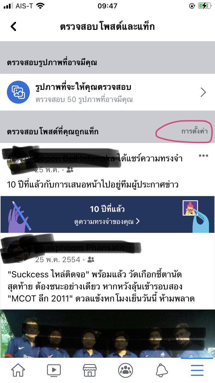215x383 pixels.
Task: Tap the friends audience icon beside 25 พ.ค. 2554
Action: 91,260
